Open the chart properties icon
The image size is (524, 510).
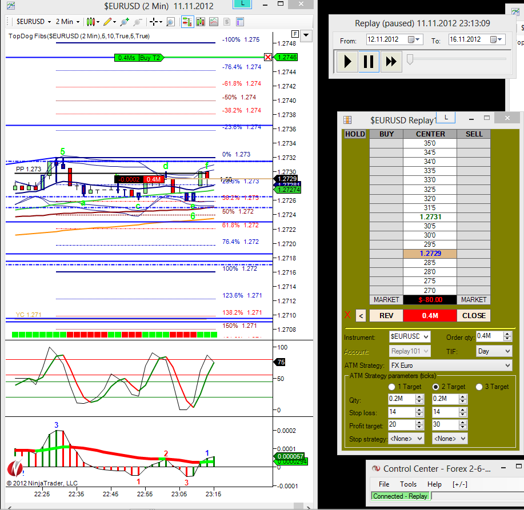coord(239,22)
